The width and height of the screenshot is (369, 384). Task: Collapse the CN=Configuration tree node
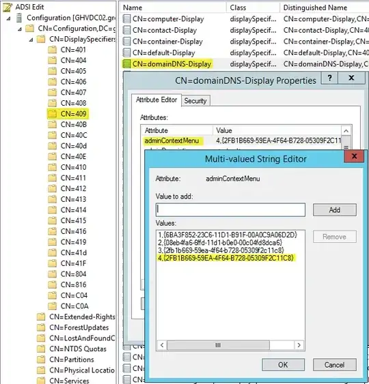coord(20,29)
